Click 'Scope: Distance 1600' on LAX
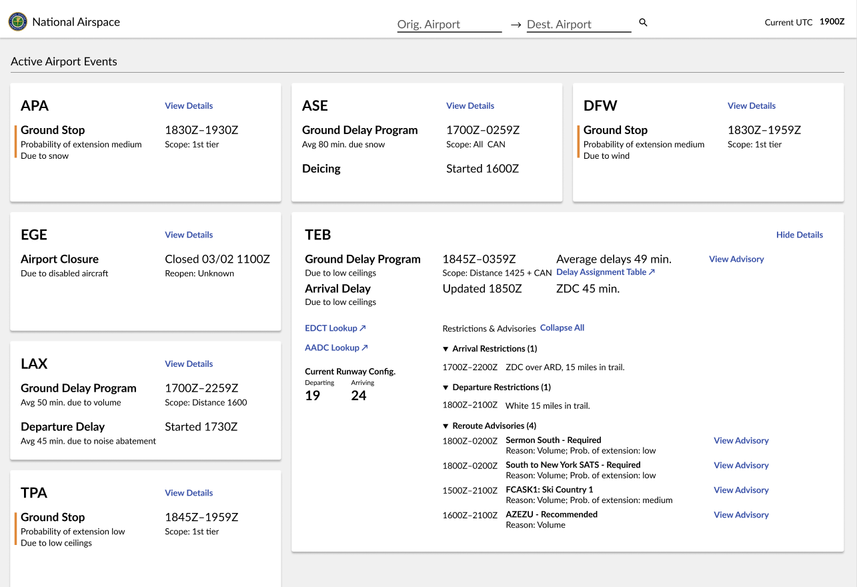857x587 pixels. coord(206,402)
